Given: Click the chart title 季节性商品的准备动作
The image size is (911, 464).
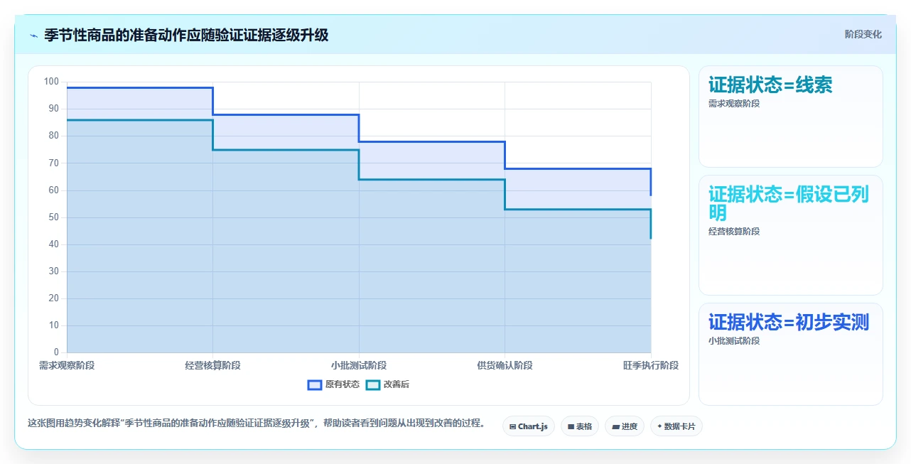Looking at the screenshot, I should coord(186,35).
